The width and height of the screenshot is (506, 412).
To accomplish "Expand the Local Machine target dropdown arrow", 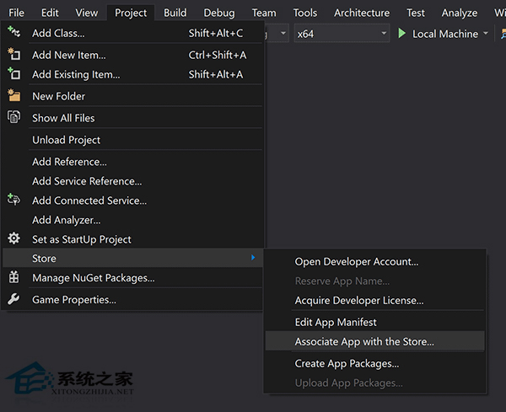I will [x=486, y=33].
